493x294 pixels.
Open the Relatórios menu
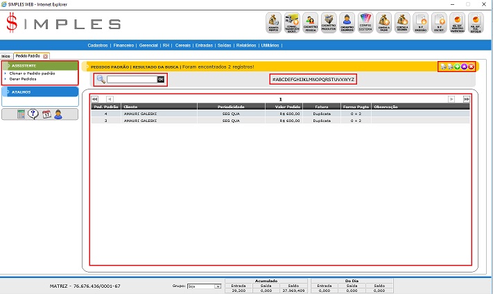click(x=245, y=44)
